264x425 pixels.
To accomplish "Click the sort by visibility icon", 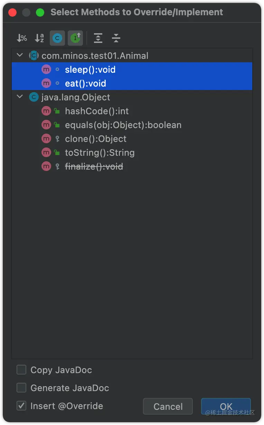I will [x=22, y=38].
